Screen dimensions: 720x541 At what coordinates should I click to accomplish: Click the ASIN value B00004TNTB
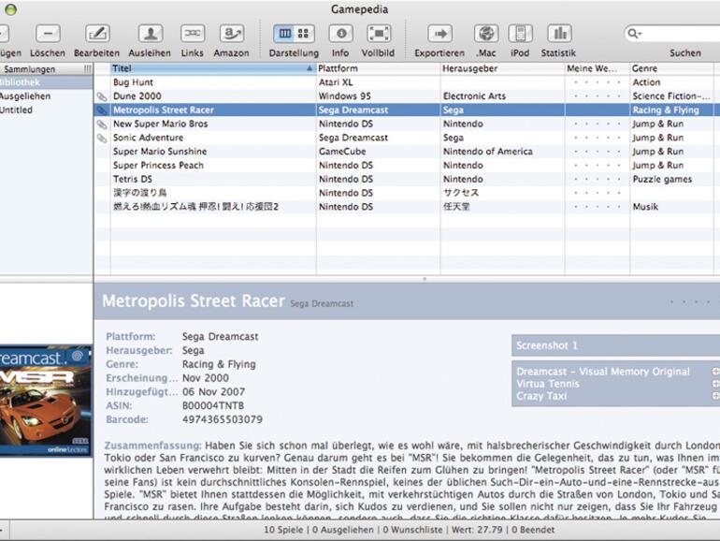coord(213,405)
